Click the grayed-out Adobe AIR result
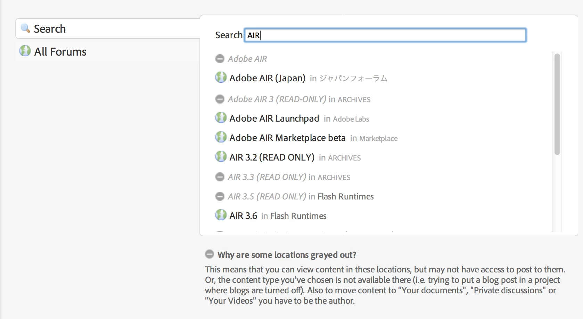 tap(247, 59)
